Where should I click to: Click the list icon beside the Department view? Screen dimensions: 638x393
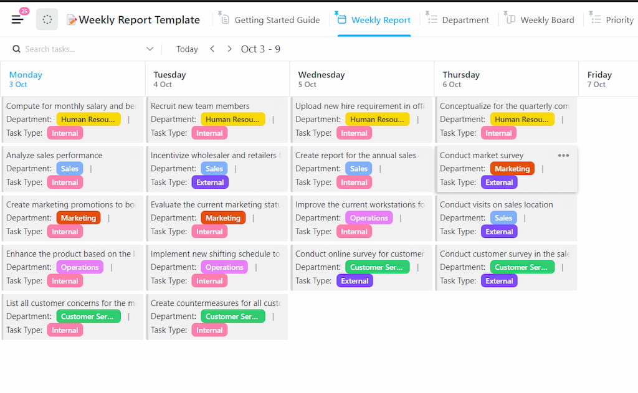pos(434,19)
